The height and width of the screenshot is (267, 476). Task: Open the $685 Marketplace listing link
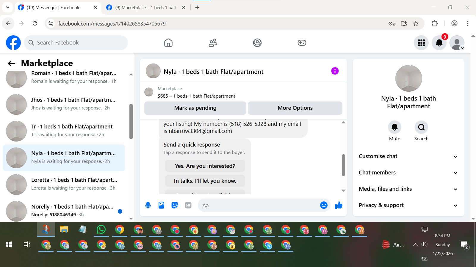196,96
